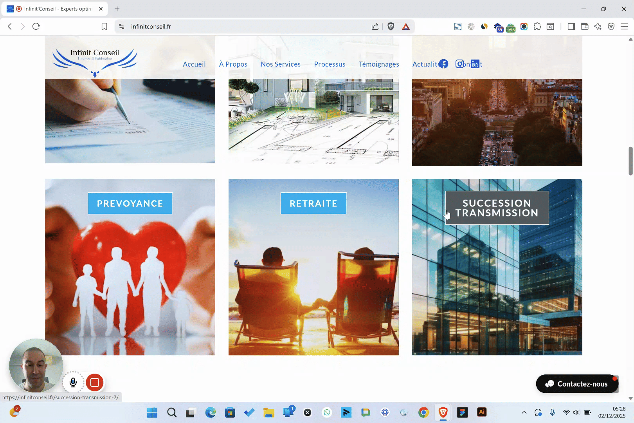The image size is (634, 423).
Task: Show hidden system tray icons
Action: [524, 412]
